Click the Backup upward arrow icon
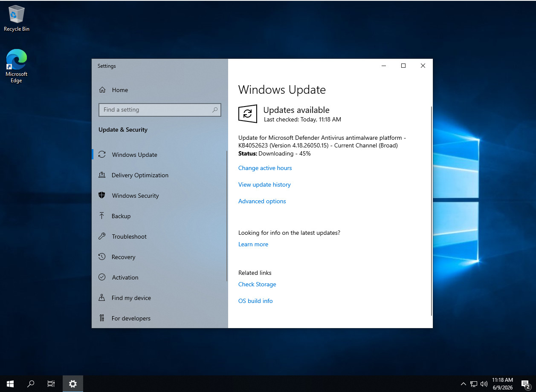This screenshot has width=536, height=392. point(102,216)
